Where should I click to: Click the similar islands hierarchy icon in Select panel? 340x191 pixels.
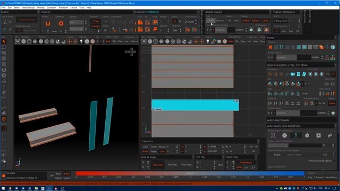[333, 58]
